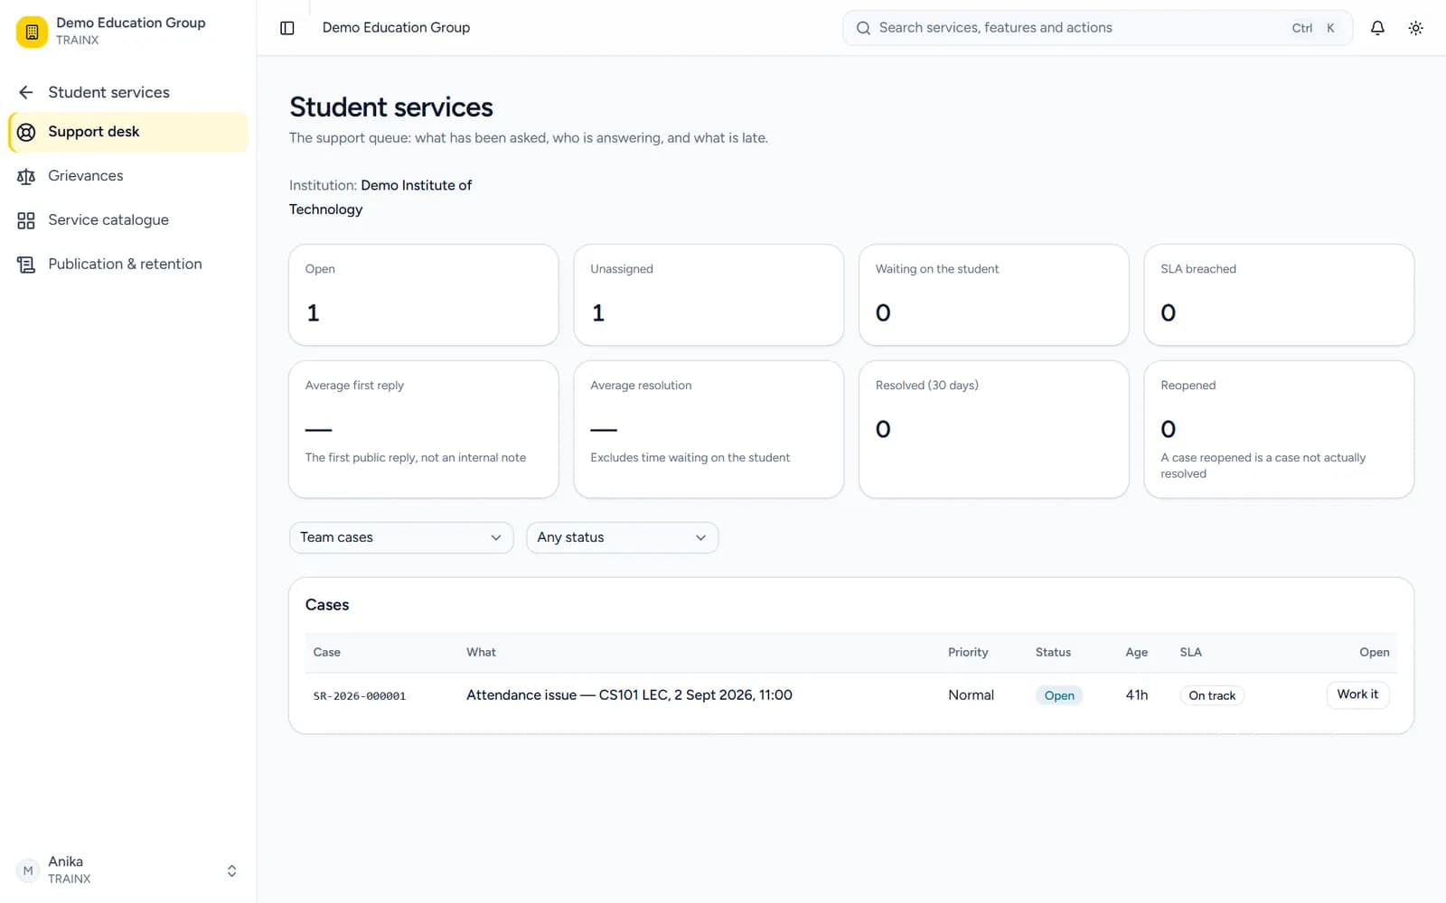
Task: Click the Normal priority cell
Action: (971, 695)
